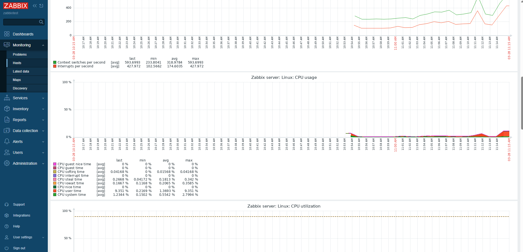
Task: Click the Inventory cube icon
Action: [7, 109]
